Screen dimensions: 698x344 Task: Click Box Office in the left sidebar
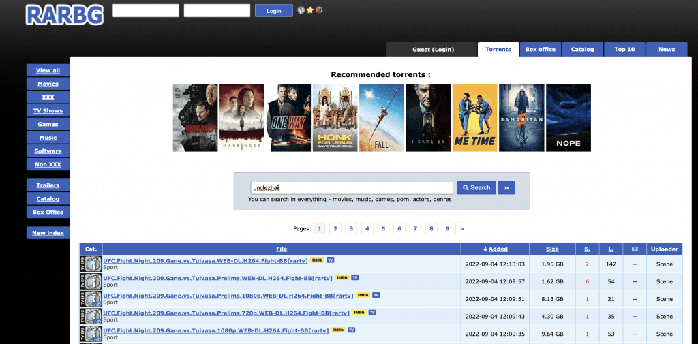48,212
